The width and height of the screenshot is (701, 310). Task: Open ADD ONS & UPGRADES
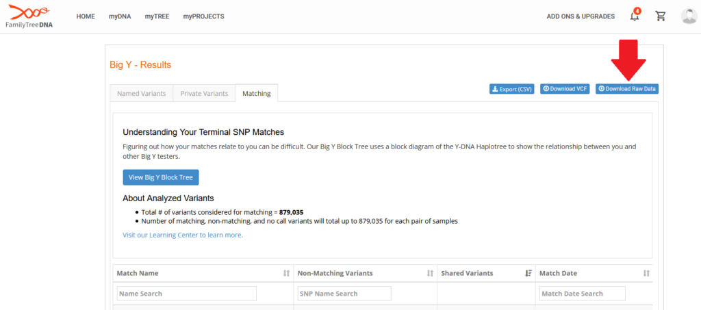[x=581, y=16]
